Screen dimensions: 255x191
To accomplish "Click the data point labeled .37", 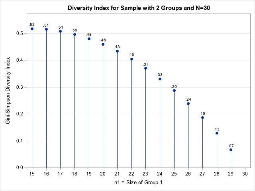I will pyautogui.click(x=146, y=68).
